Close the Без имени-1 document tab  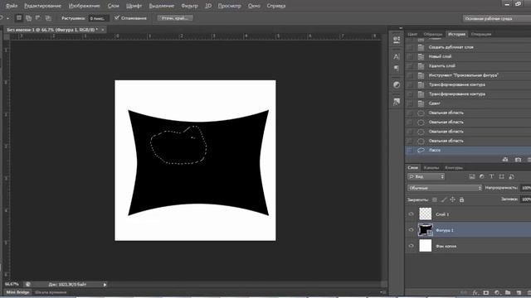(x=103, y=30)
